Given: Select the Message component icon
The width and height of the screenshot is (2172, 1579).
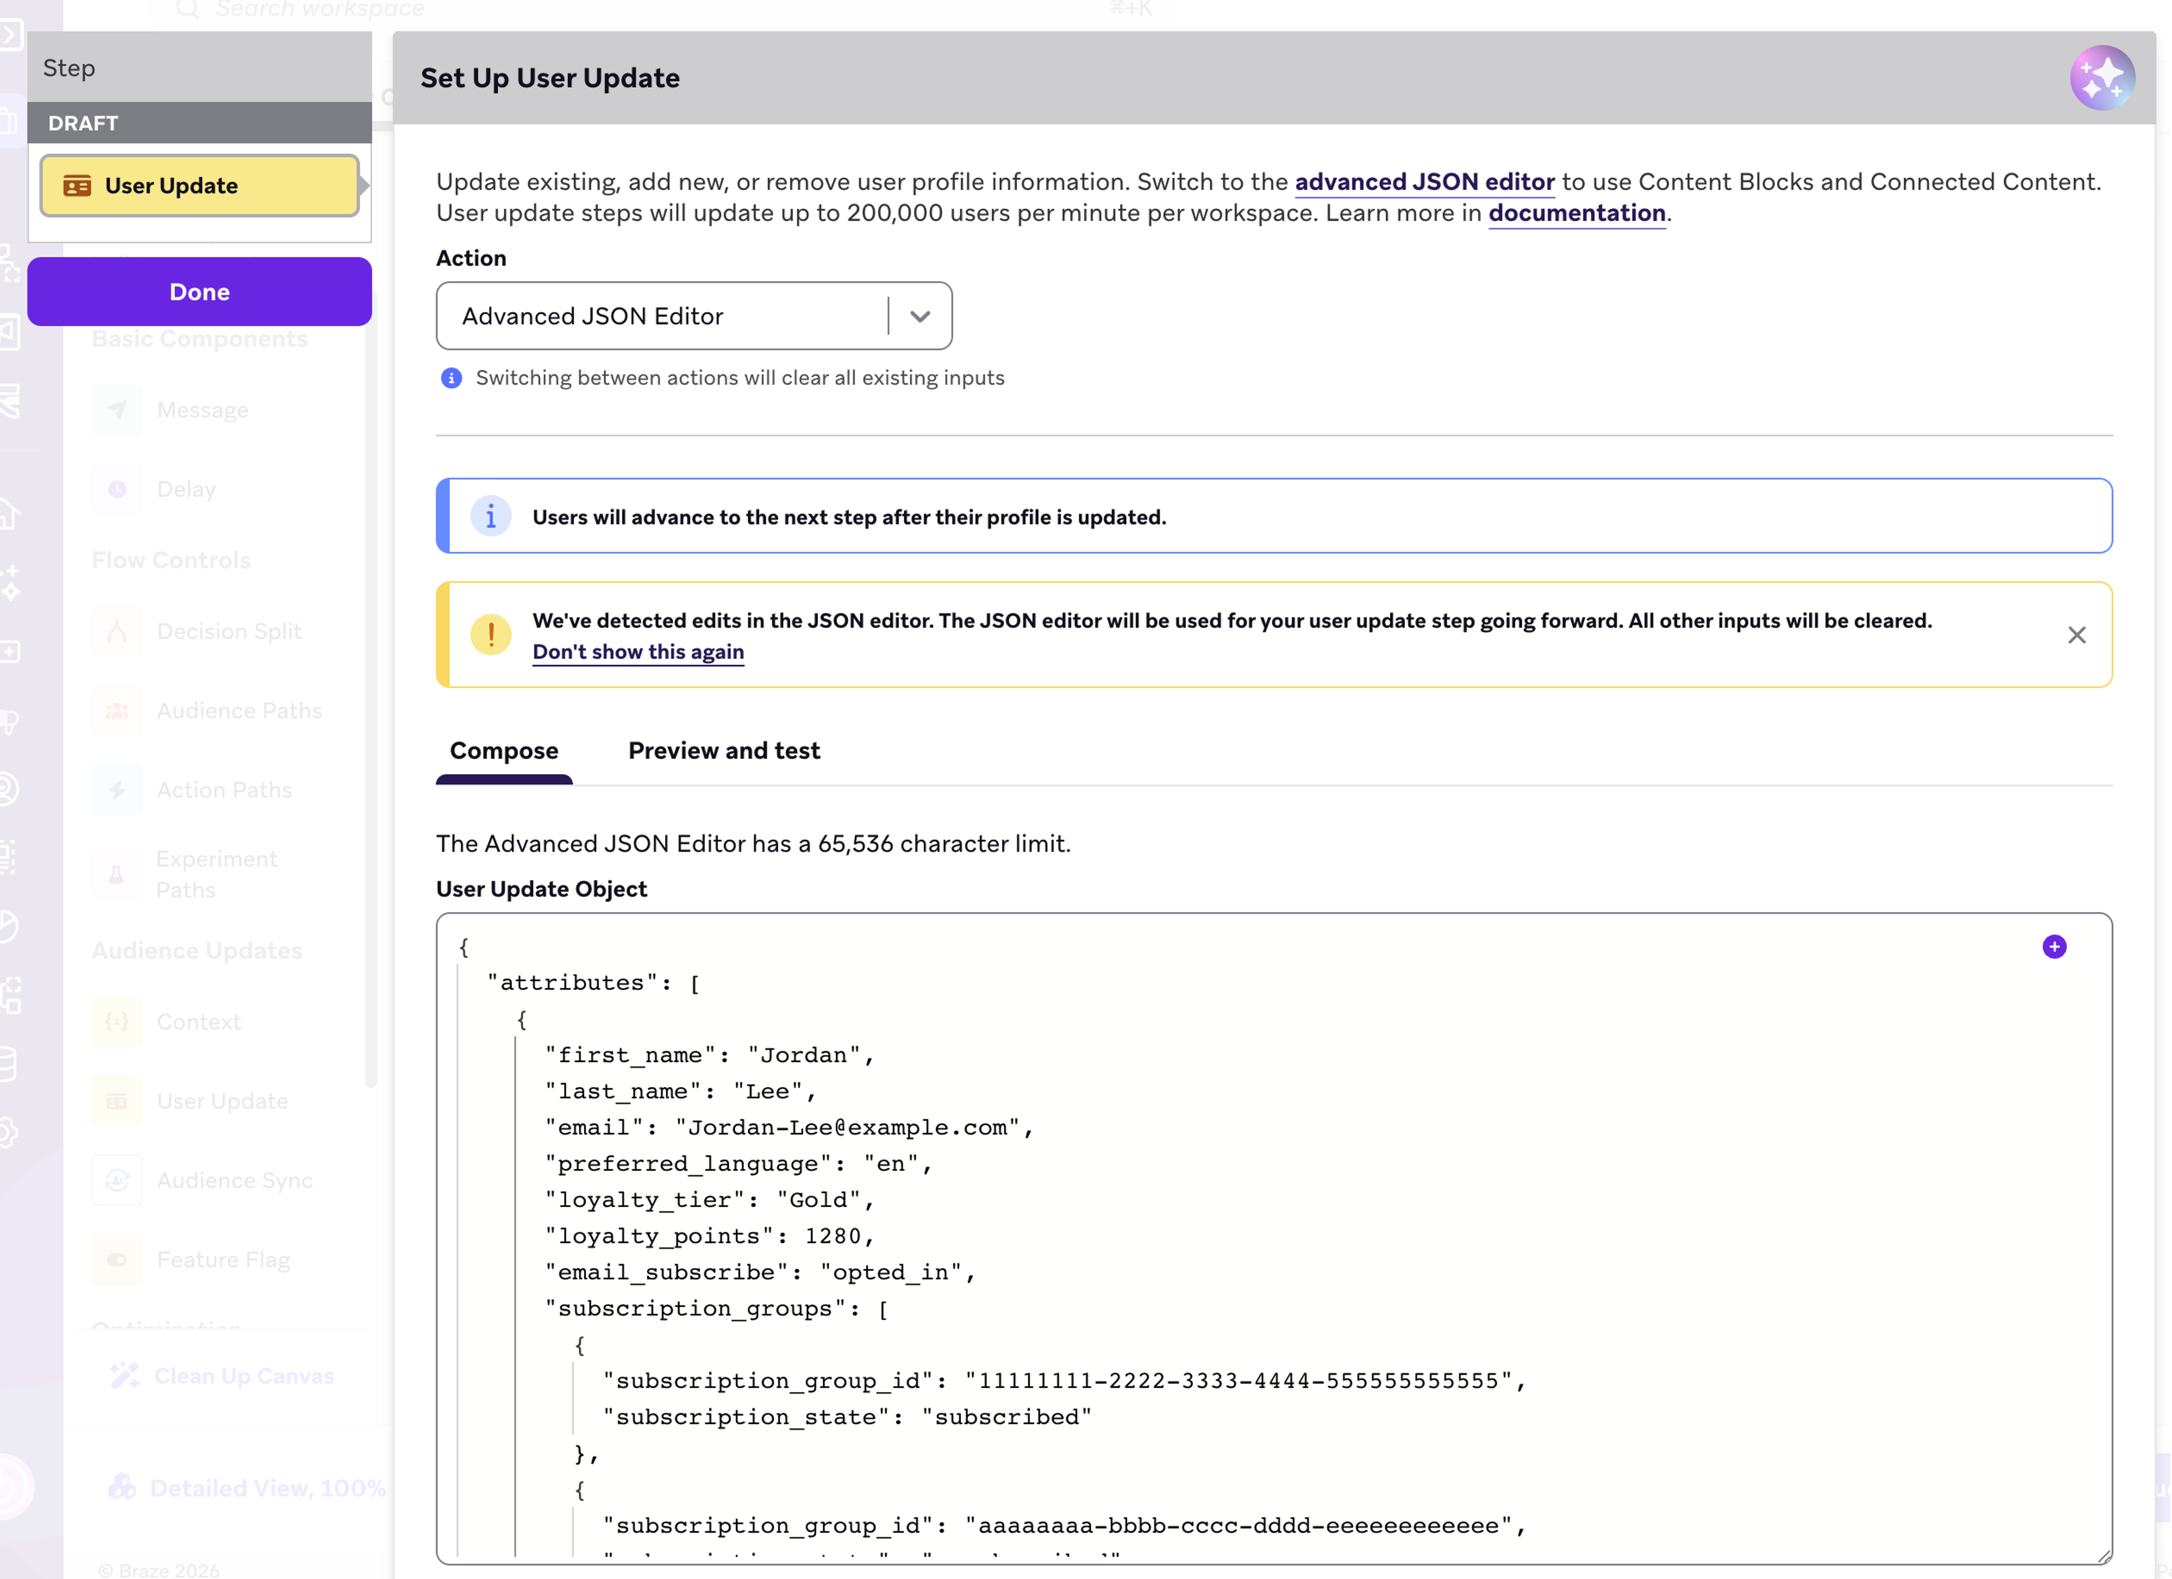Looking at the screenshot, I should click(x=117, y=410).
